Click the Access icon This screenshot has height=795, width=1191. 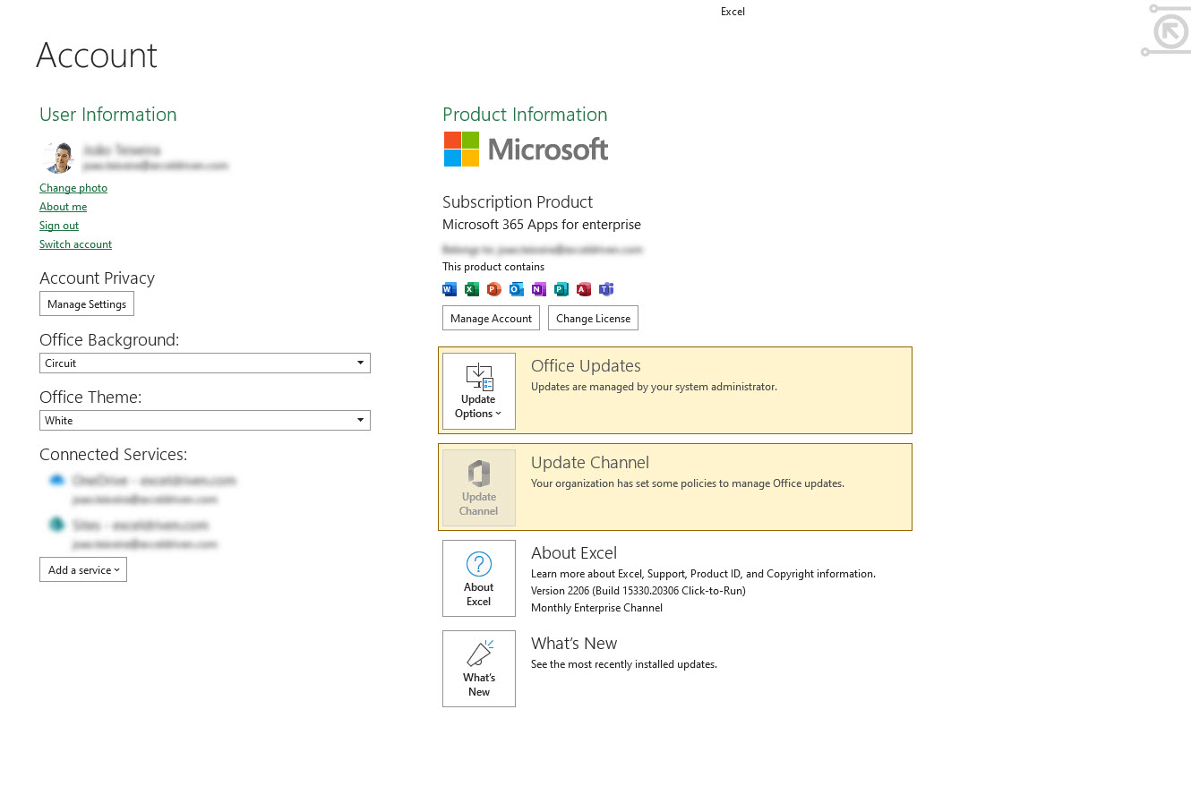tap(584, 289)
